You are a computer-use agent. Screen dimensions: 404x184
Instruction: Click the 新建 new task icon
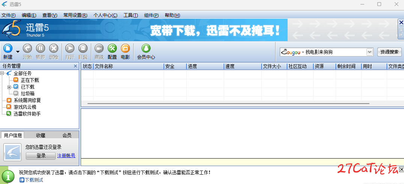[x=8, y=48]
